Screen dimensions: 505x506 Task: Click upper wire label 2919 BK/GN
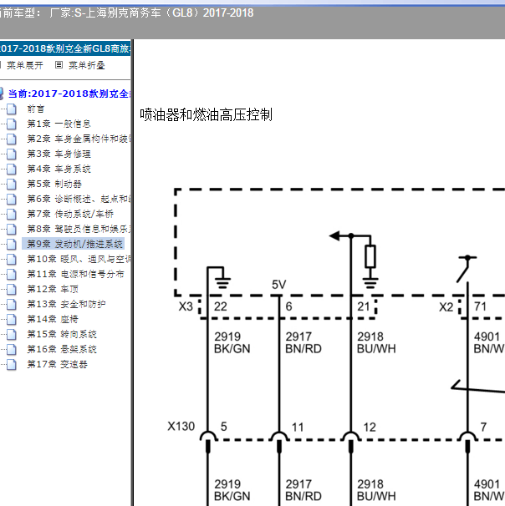tap(232, 342)
